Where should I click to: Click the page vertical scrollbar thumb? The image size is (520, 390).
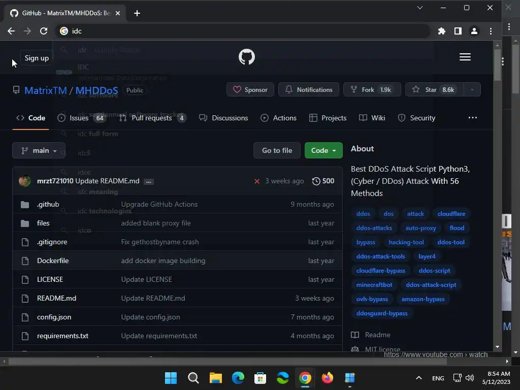click(497, 65)
